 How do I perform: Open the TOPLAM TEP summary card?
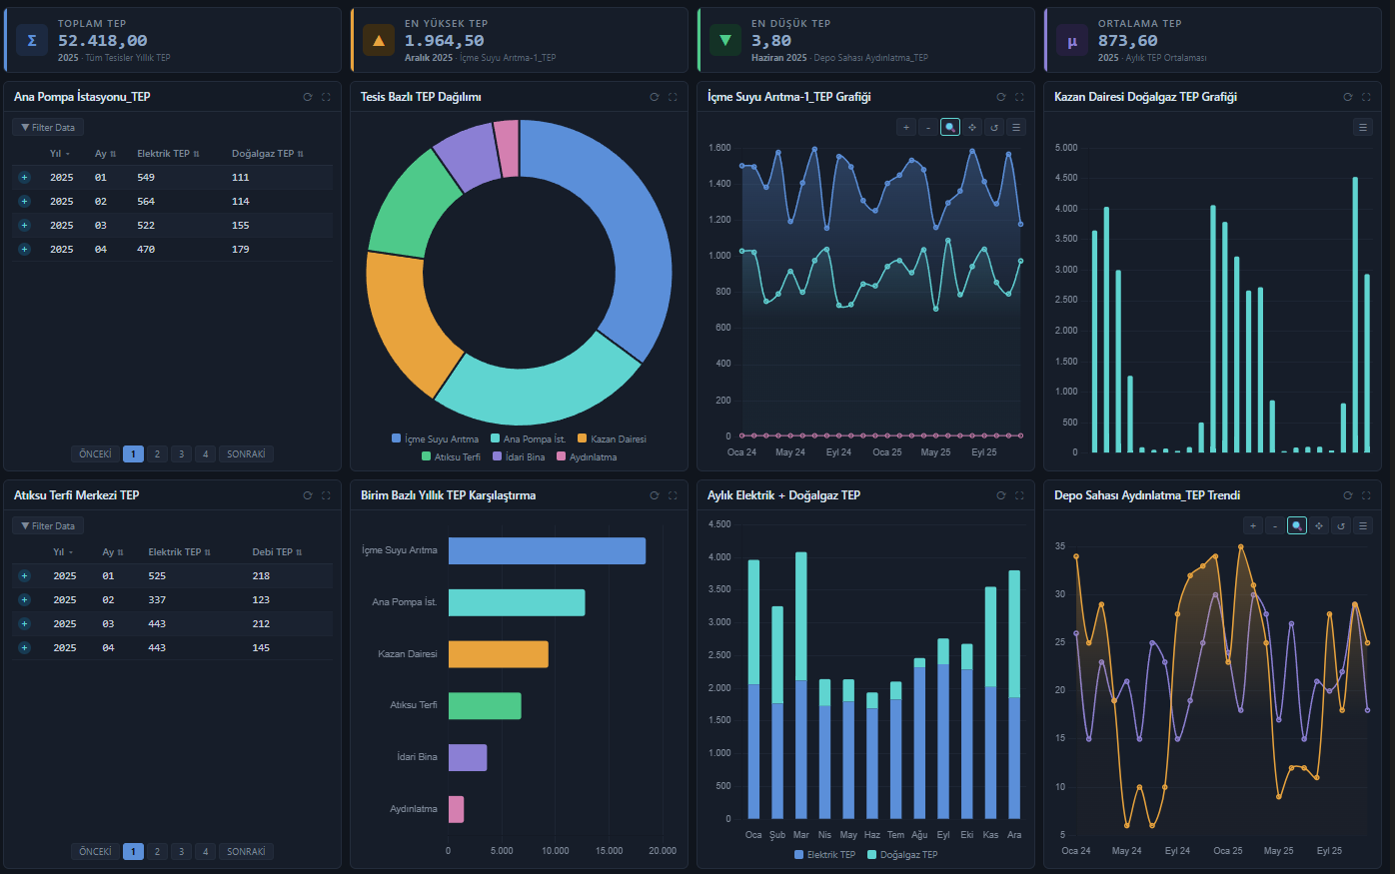(173, 40)
